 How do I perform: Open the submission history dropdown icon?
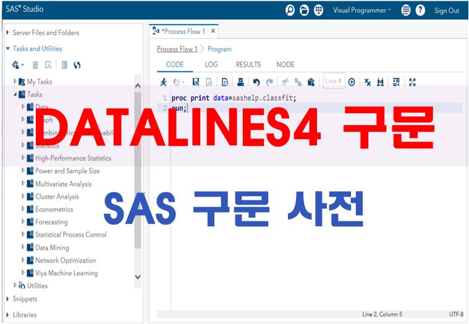(x=179, y=82)
